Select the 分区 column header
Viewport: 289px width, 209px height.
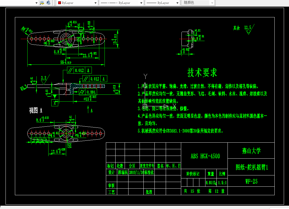tap(132, 166)
